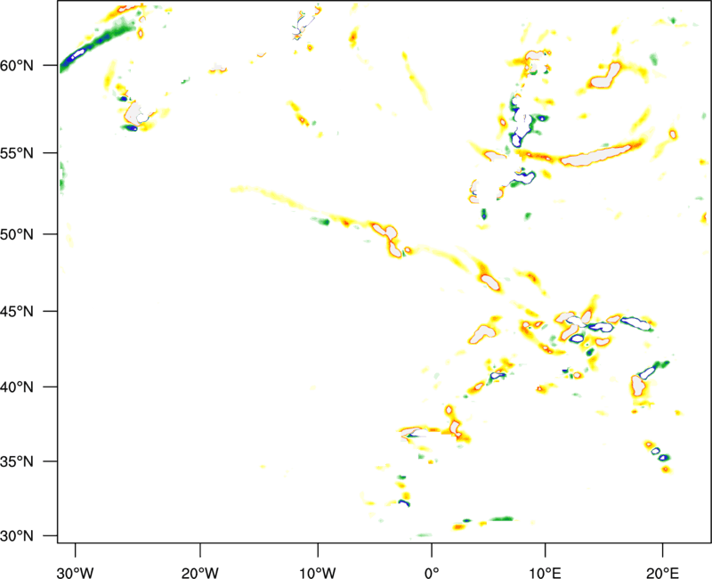Click the 10°W longitude label
The width and height of the screenshot is (712, 579).
point(318,573)
